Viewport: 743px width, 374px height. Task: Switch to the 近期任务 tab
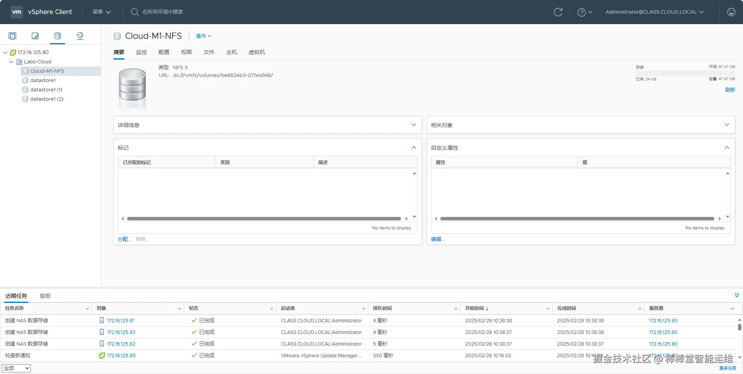click(16, 296)
